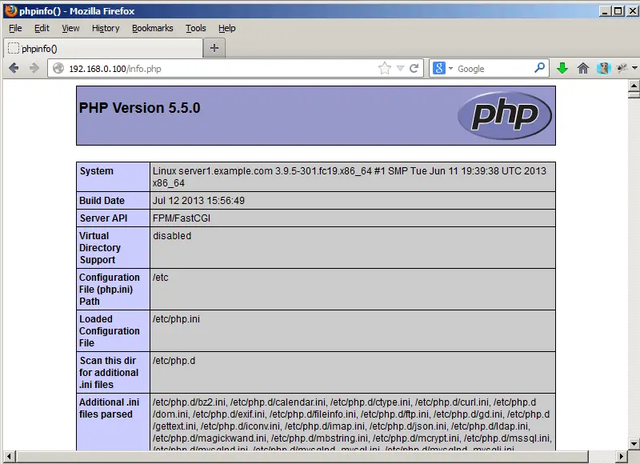Click the '/etc' path value
Screen dimensions: 640x464
[161, 278]
